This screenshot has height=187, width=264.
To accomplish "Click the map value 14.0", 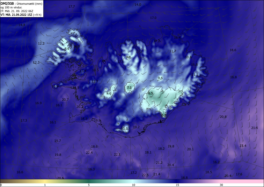I will click(x=138, y=5).
